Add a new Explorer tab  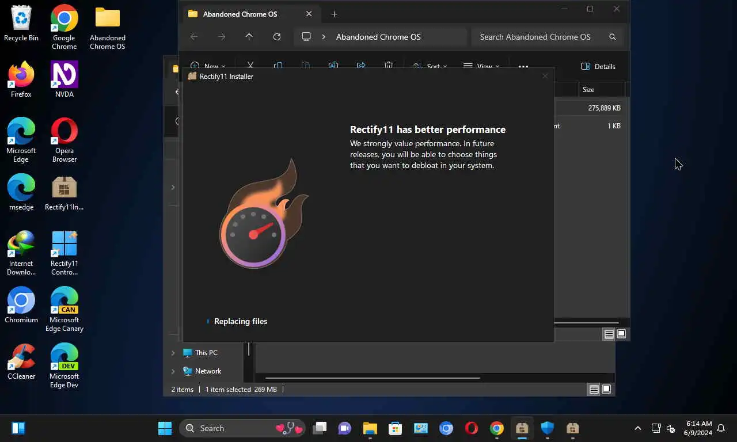point(334,14)
